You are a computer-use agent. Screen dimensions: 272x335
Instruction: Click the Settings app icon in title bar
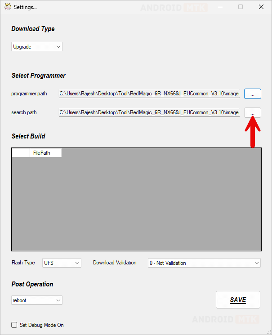coord(7,7)
